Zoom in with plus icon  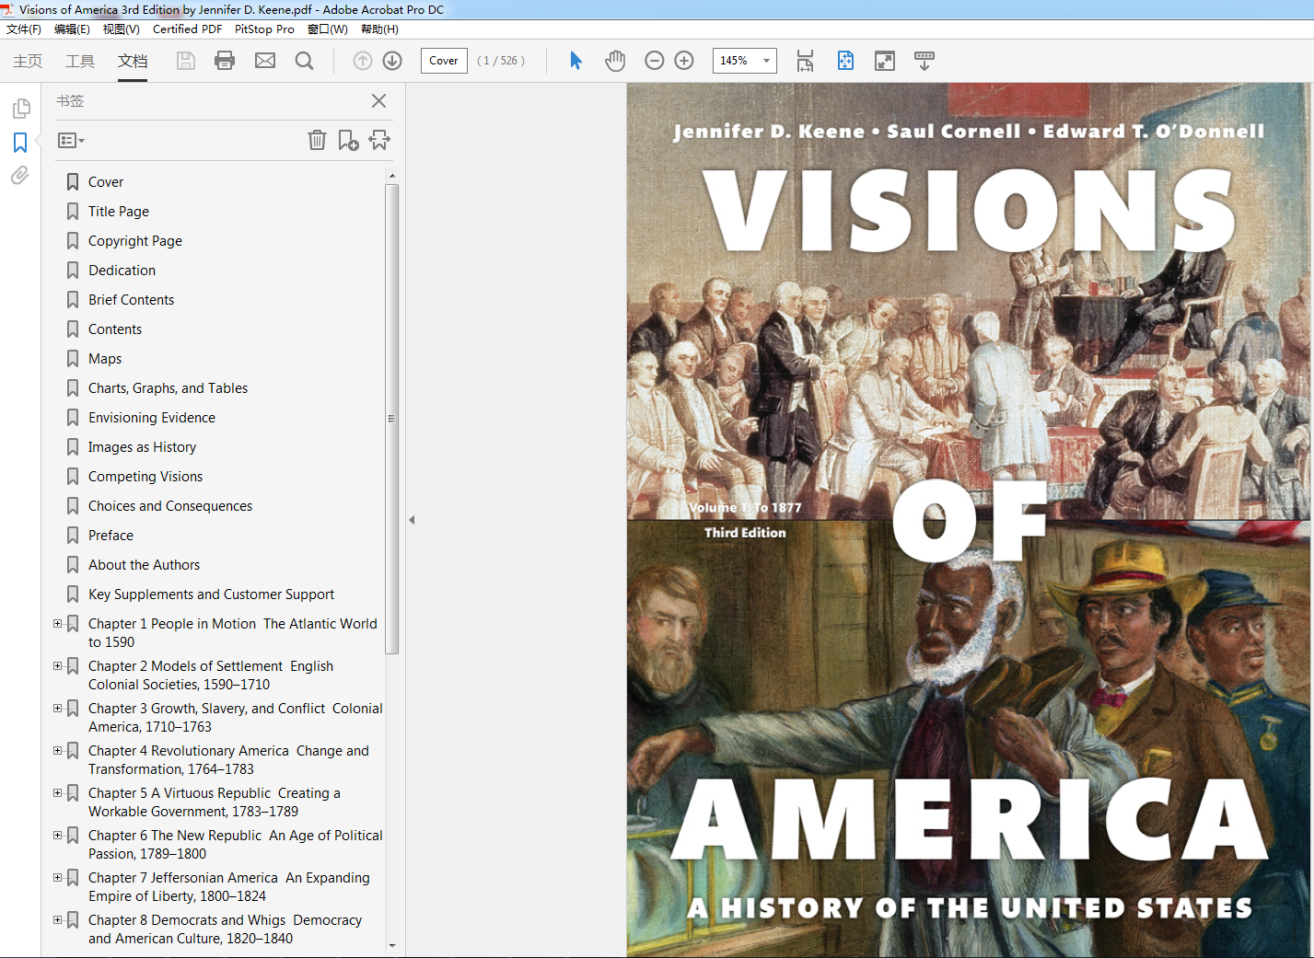pyautogui.click(x=684, y=61)
